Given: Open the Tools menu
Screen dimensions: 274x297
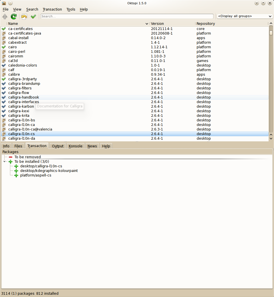Looking at the screenshot, I should point(71,9).
